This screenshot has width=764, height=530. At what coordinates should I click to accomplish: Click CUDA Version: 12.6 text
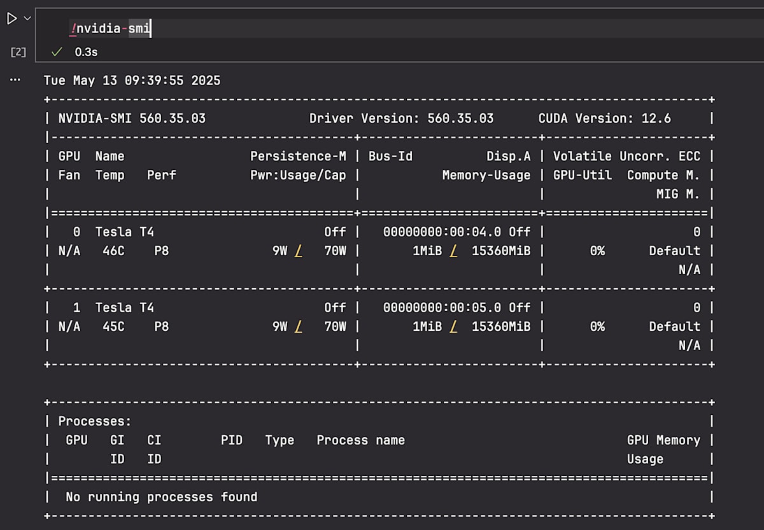(605, 118)
